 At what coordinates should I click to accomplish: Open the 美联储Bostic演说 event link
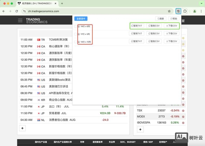click(60, 80)
